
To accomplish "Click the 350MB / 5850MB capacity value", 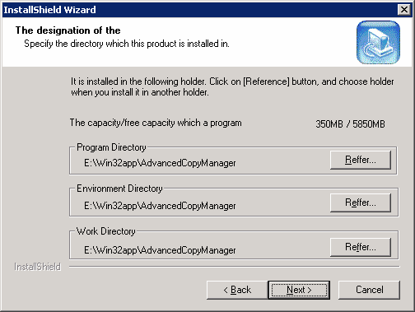I will click(x=350, y=124).
